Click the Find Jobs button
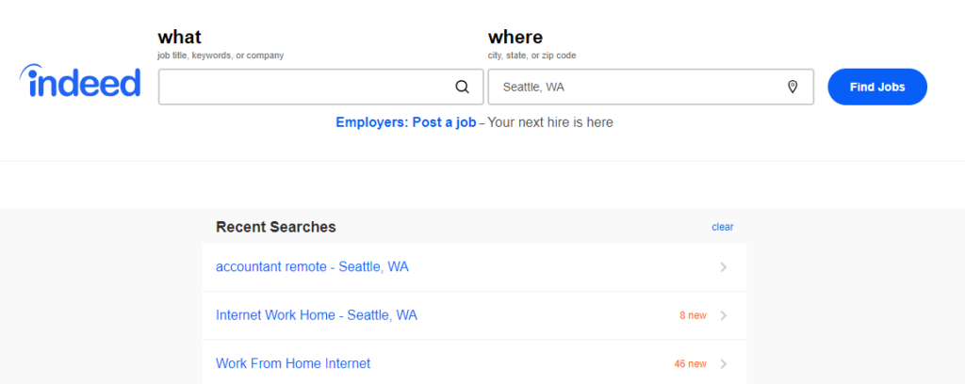Viewport: 965px width, 384px height. click(877, 87)
